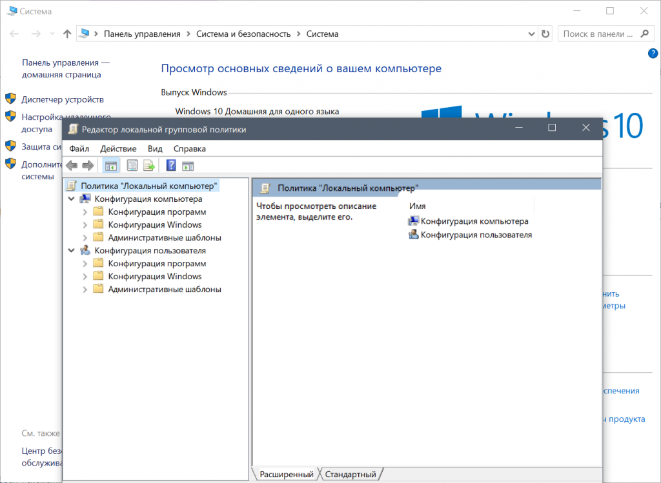Click Панель управления домашняя страница link
The height and width of the screenshot is (483, 661).
click(x=65, y=68)
